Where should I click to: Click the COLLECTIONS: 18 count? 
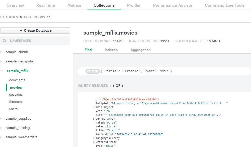(x=37, y=17)
